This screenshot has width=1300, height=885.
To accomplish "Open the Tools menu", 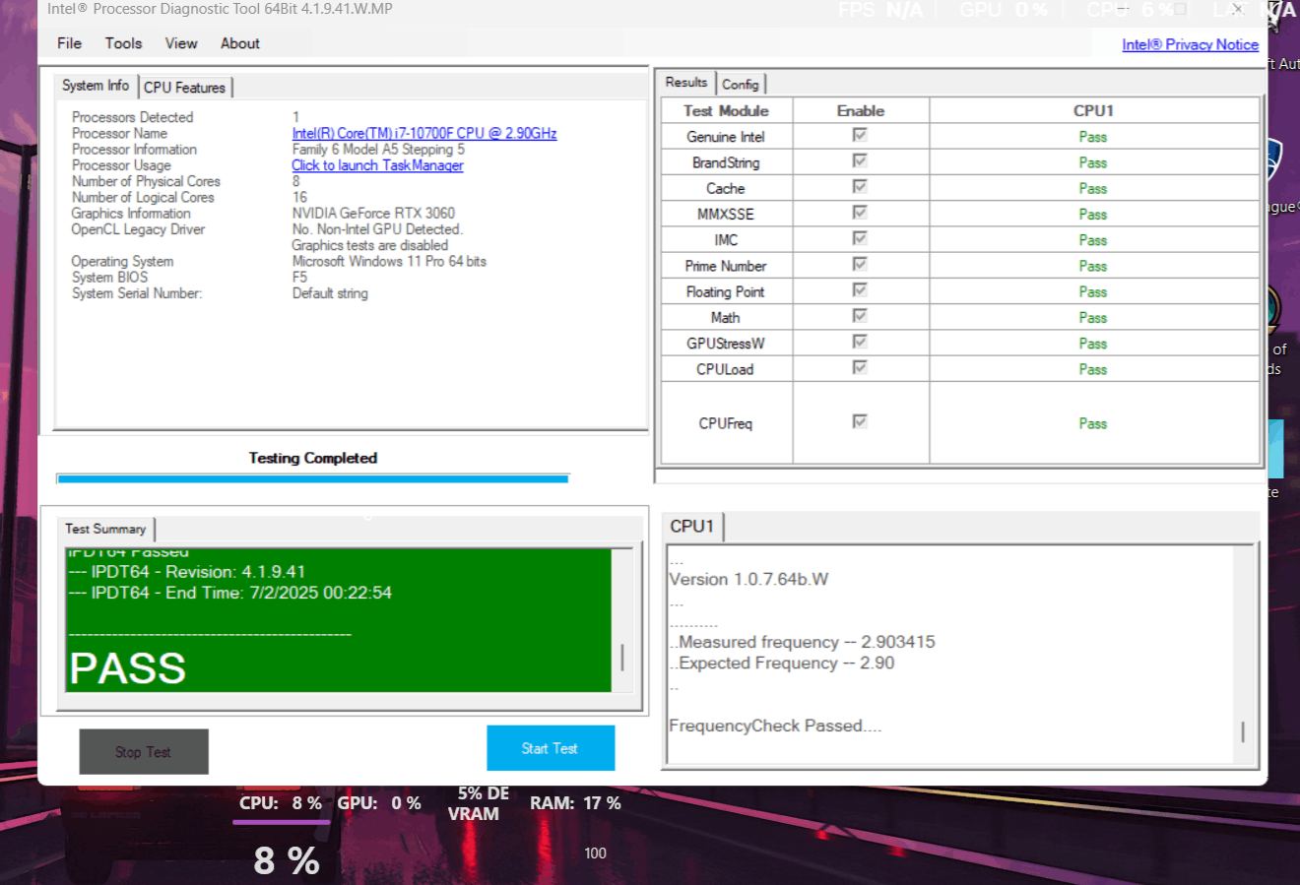I will (123, 43).
